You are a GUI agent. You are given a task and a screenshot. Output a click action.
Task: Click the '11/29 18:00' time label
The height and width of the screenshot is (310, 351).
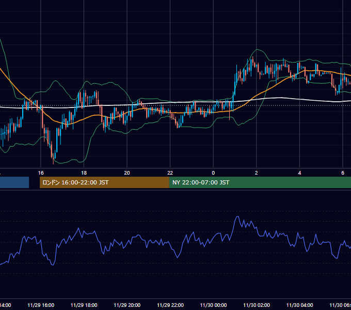(84, 305)
